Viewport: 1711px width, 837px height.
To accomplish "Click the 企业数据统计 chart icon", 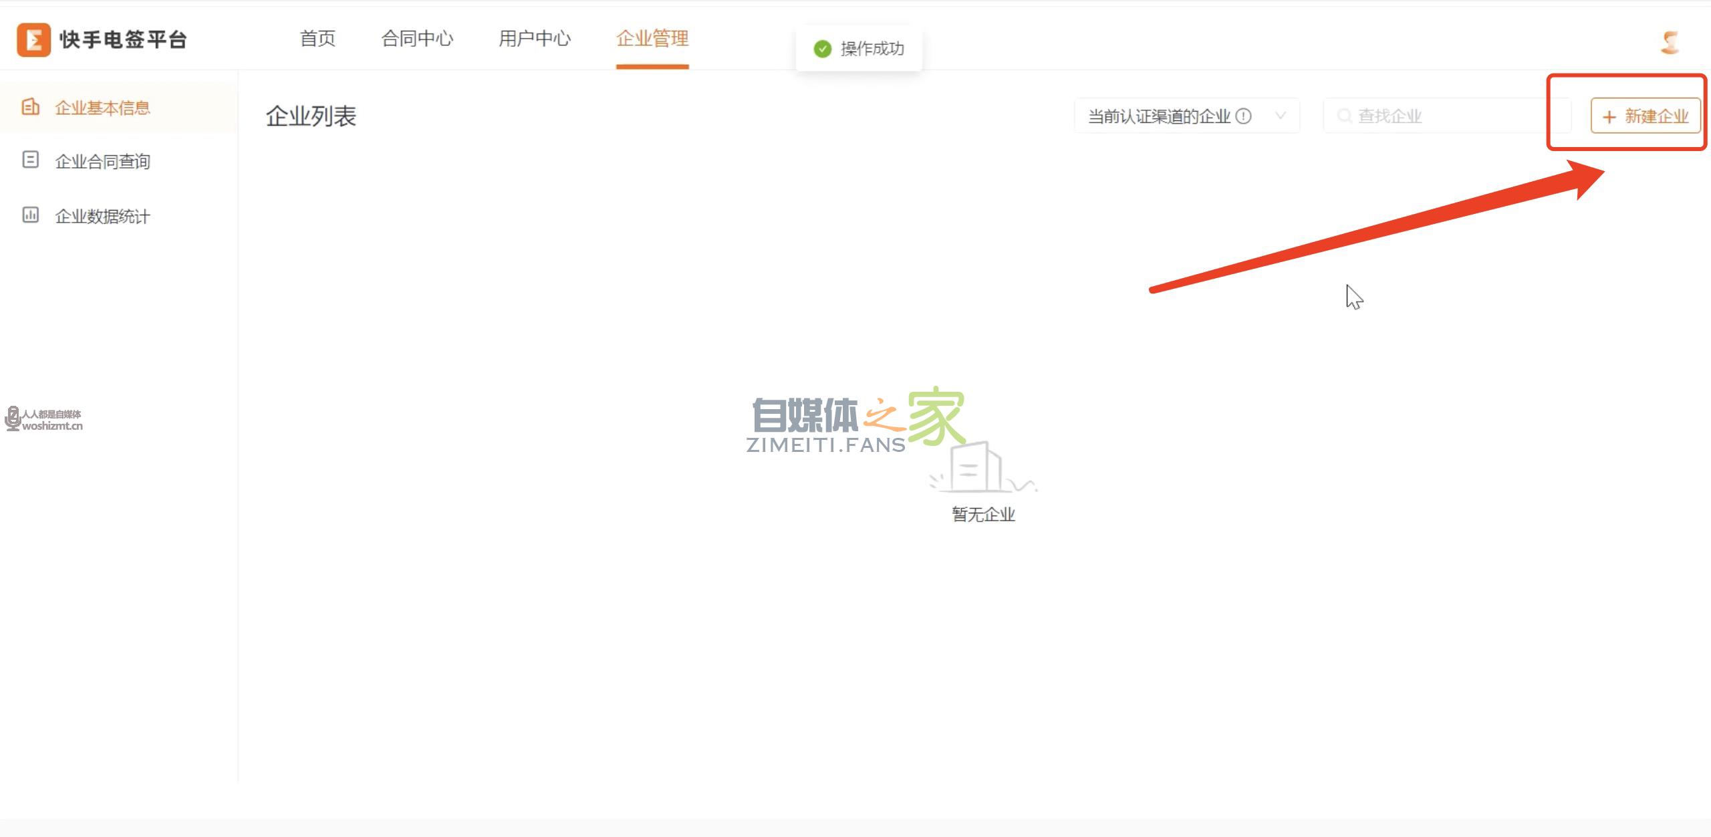I will click(x=31, y=215).
